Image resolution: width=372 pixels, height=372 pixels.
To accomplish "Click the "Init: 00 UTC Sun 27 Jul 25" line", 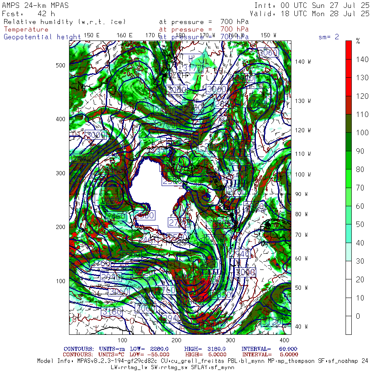I will 312,5.
